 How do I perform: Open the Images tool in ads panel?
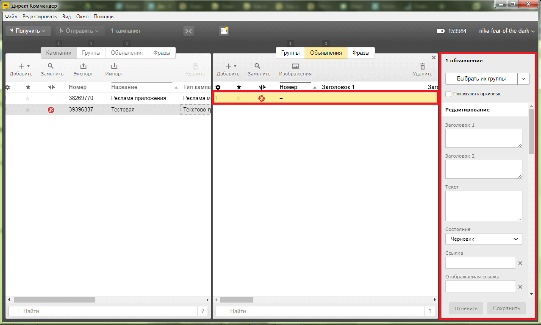pos(295,67)
